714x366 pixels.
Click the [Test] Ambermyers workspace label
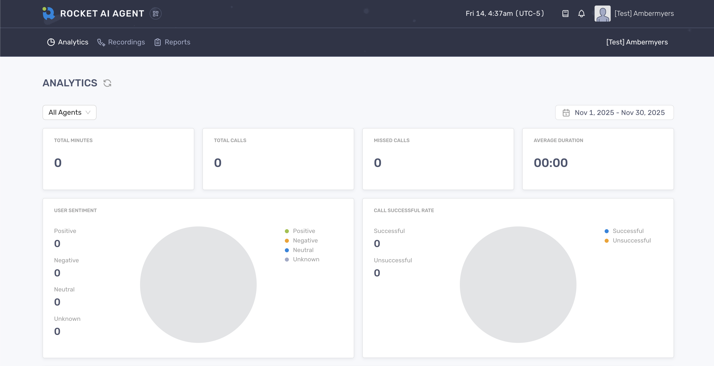(637, 42)
